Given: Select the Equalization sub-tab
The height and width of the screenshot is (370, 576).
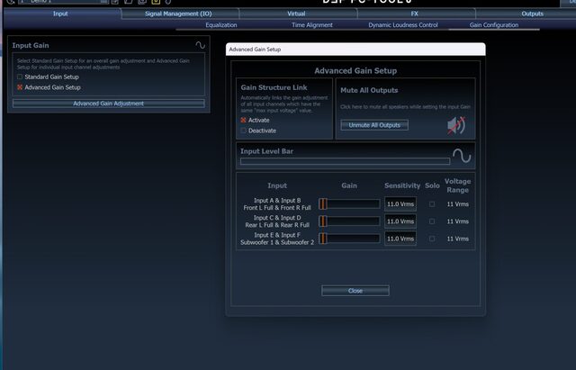Looking at the screenshot, I should (221, 25).
